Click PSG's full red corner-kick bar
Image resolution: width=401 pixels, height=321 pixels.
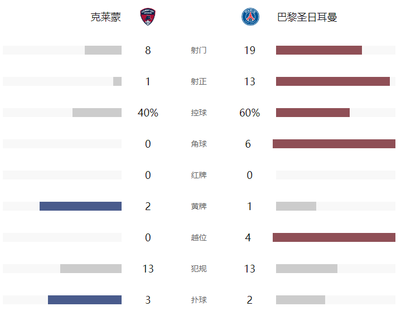334,144
